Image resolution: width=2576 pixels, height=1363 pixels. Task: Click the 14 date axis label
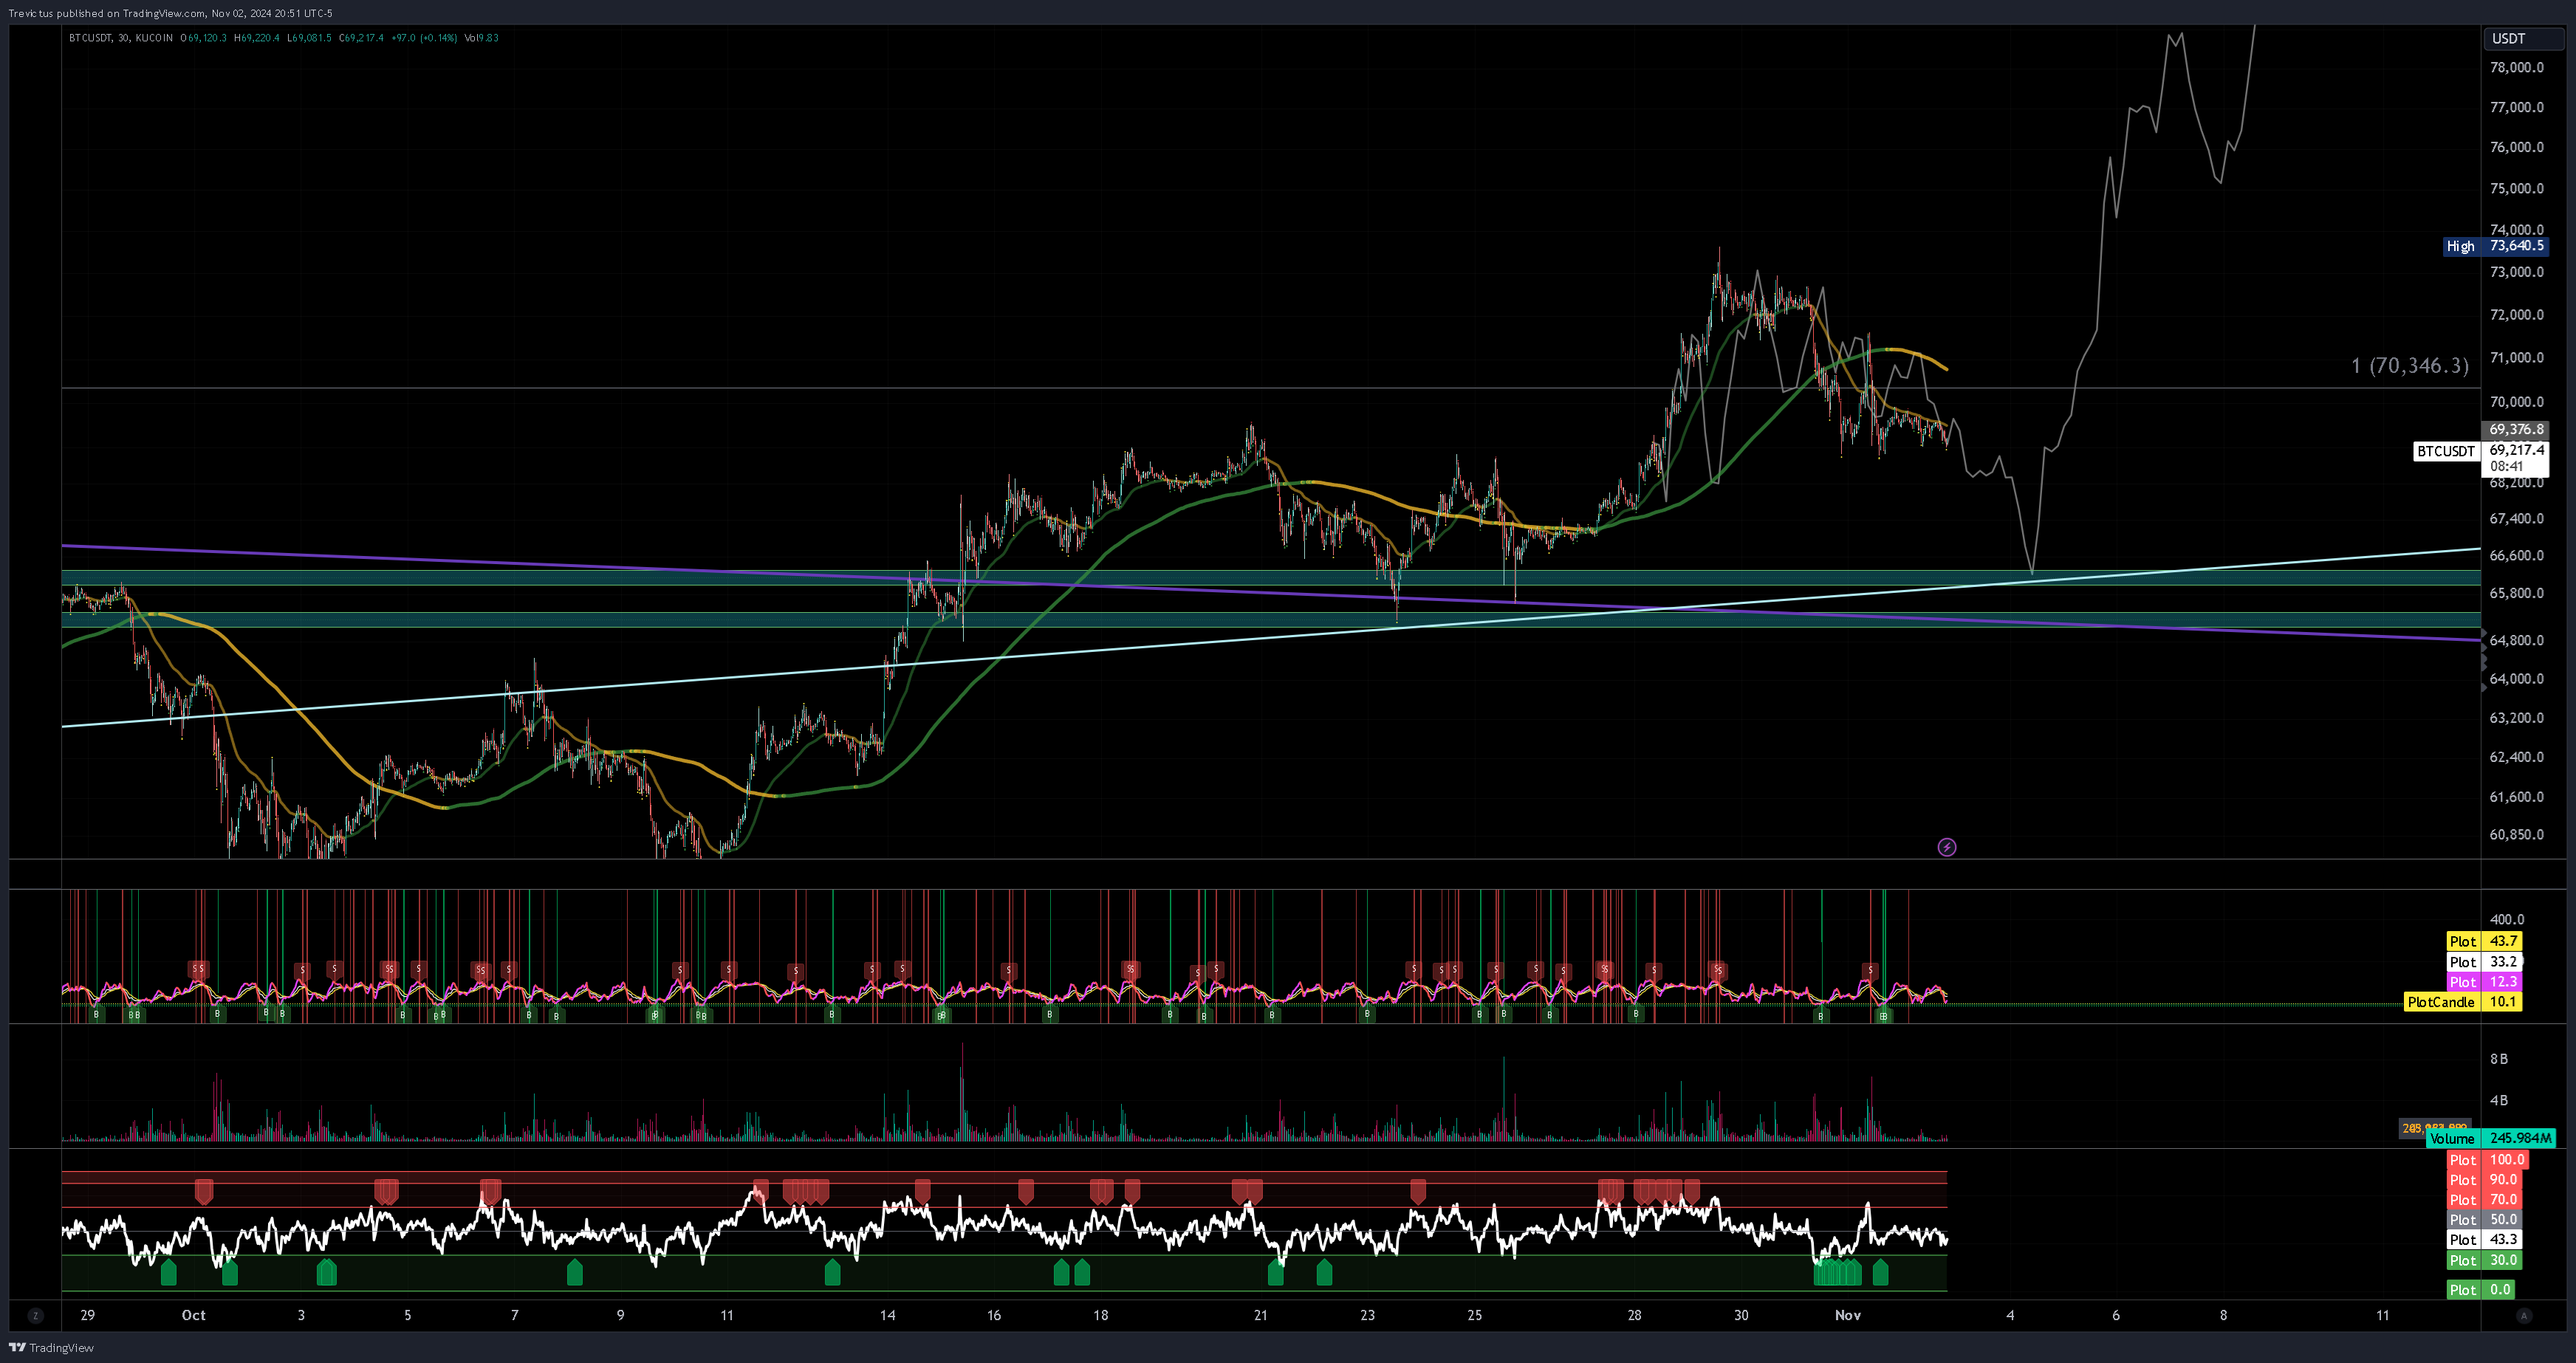pos(887,1315)
